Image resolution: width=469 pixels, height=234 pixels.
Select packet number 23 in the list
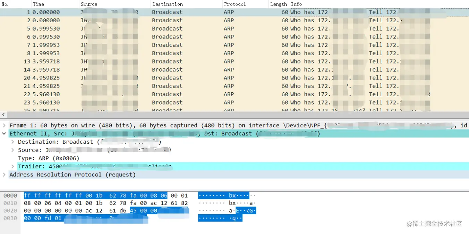pos(235,102)
